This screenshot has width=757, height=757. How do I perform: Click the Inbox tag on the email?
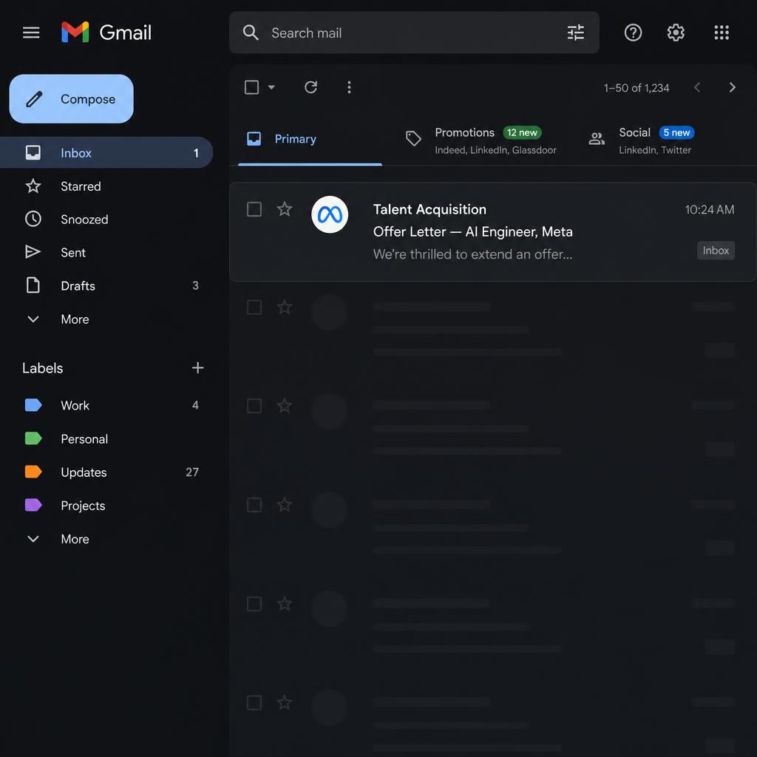pos(716,250)
